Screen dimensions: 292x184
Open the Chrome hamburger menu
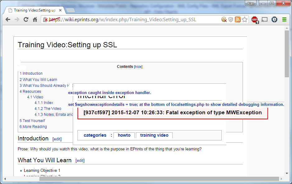(x=284, y=19)
